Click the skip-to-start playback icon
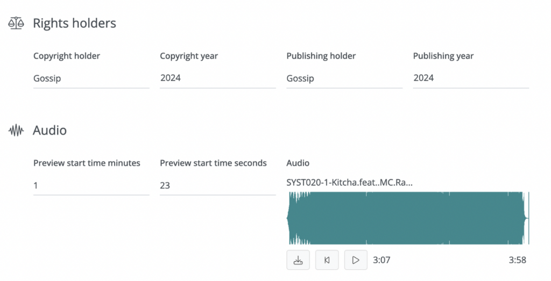The height and width of the screenshot is (281, 551). tap(327, 260)
